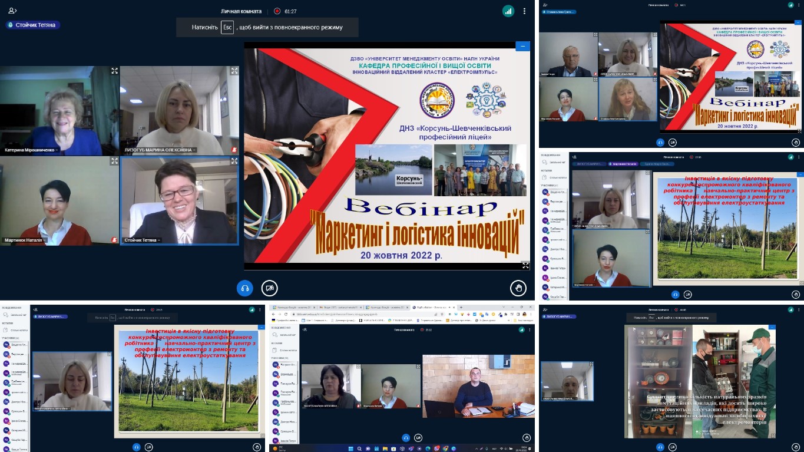This screenshot has width=804, height=452.
Task: Toggle headphones icon in single-tile power-line window
Action: point(137,447)
